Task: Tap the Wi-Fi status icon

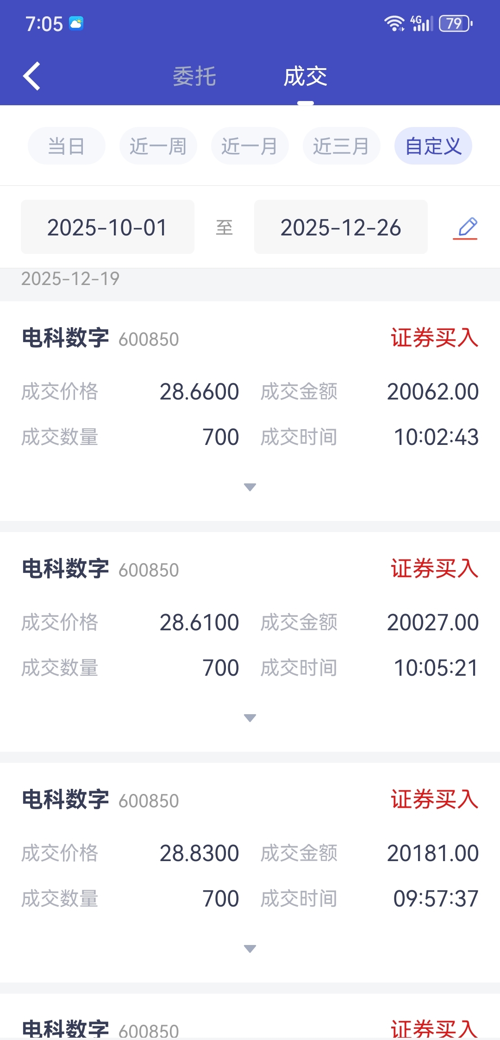Action: (x=394, y=23)
